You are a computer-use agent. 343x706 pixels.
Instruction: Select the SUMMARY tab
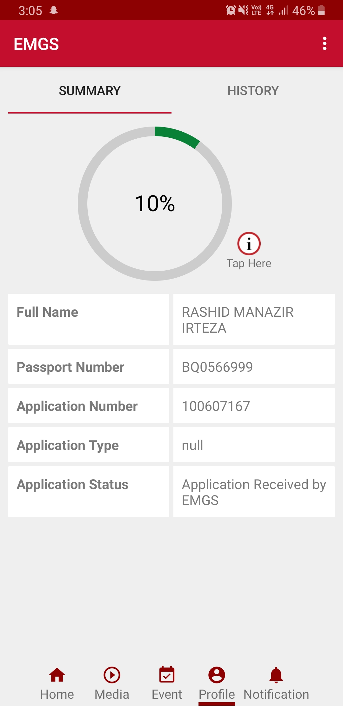90,91
